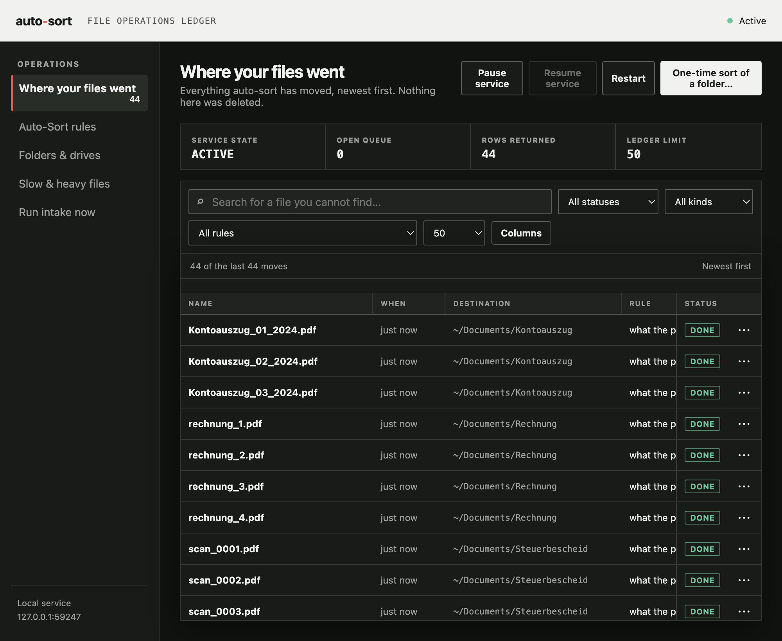782x641 pixels.
Task: Open the All kinds dropdown
Action: pyautogui.click(x=708, y=202)
